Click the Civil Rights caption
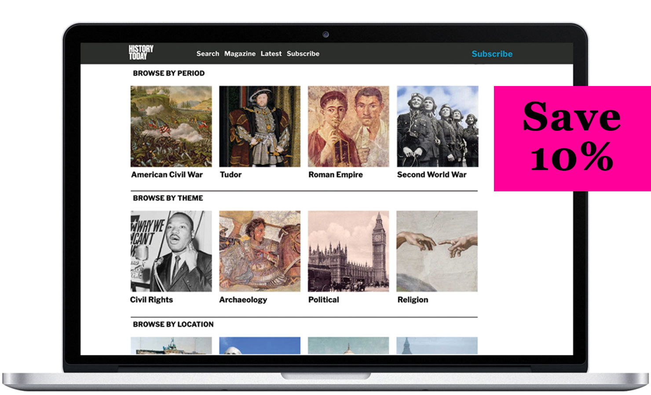651x395 pixels. click(152, 300)
